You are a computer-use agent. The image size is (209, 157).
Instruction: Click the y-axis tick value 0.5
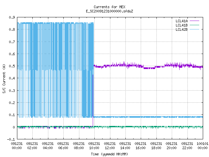(x=12, y=66)
